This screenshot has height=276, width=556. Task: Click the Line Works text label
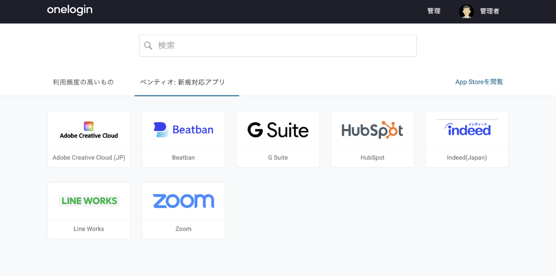[x=89, y=228]
